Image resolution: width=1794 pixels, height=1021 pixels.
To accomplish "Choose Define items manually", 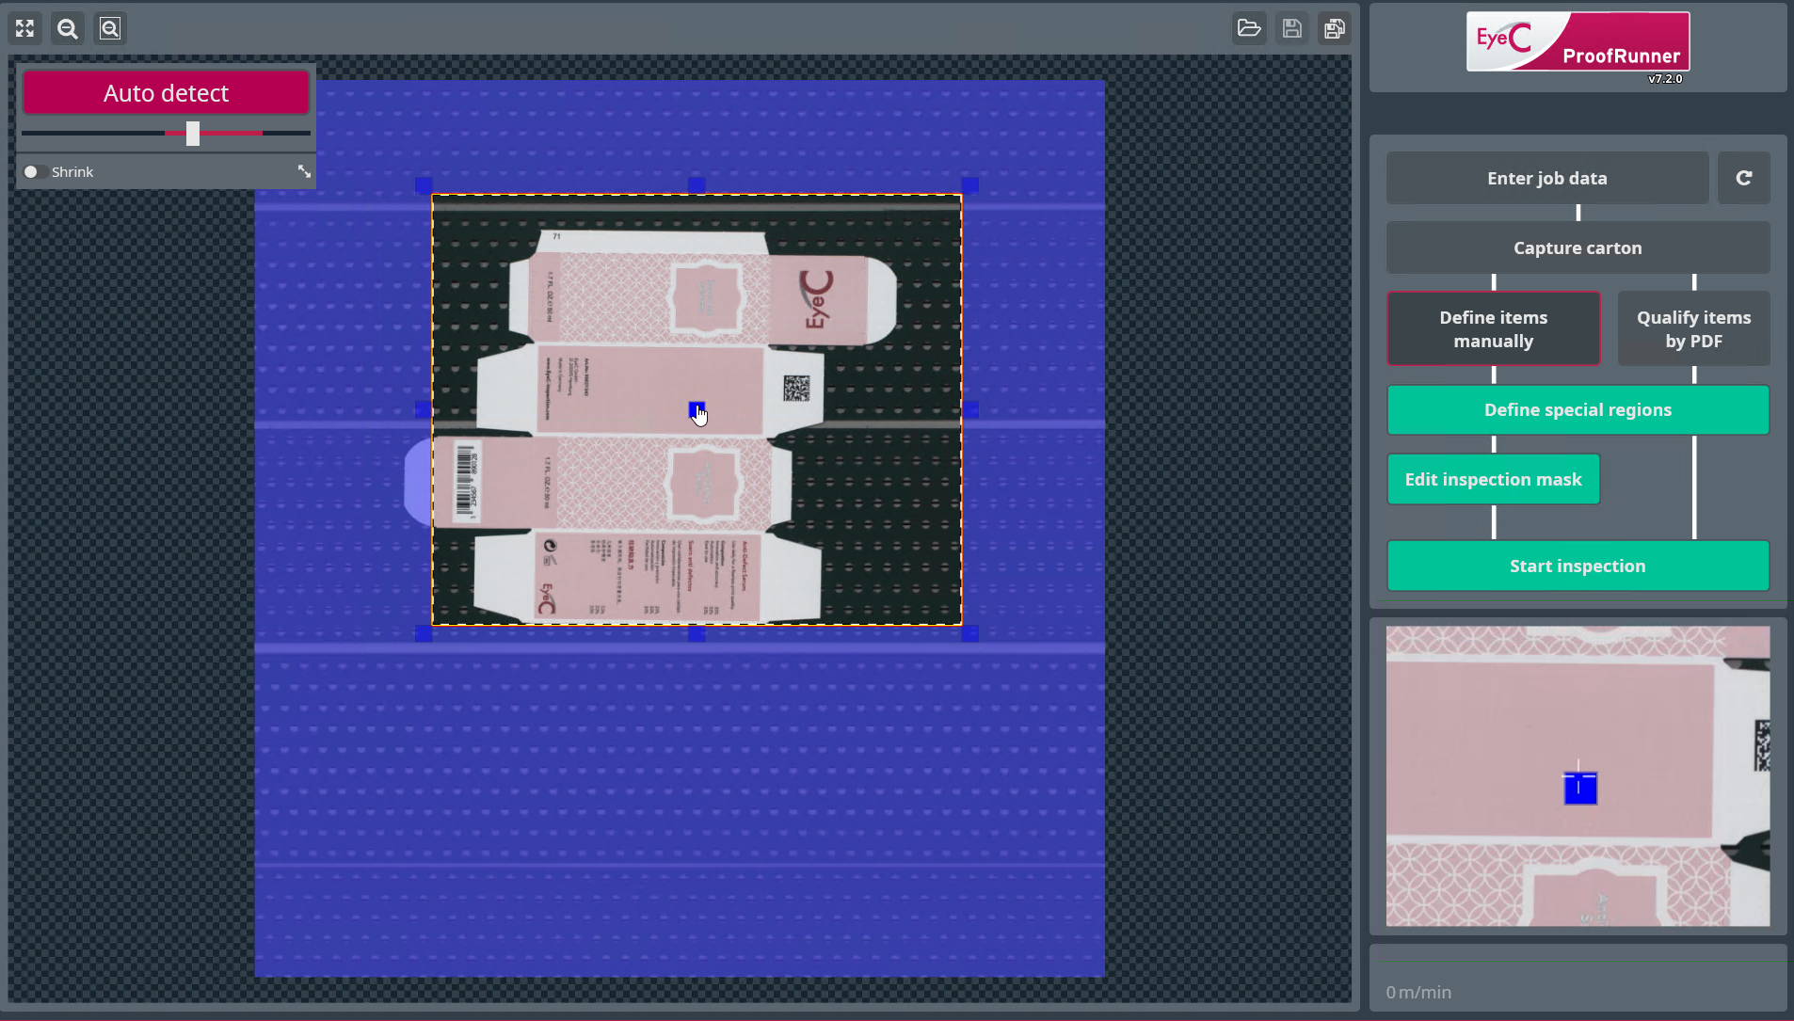I will click(x=1494, y=328).
